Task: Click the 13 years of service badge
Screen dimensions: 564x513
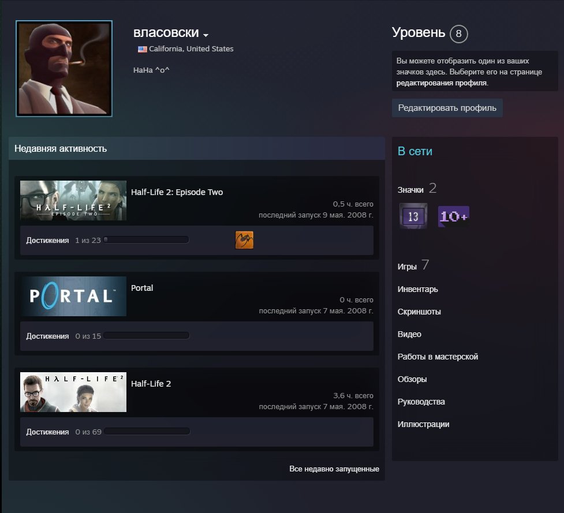Action: tap(413, 216)
